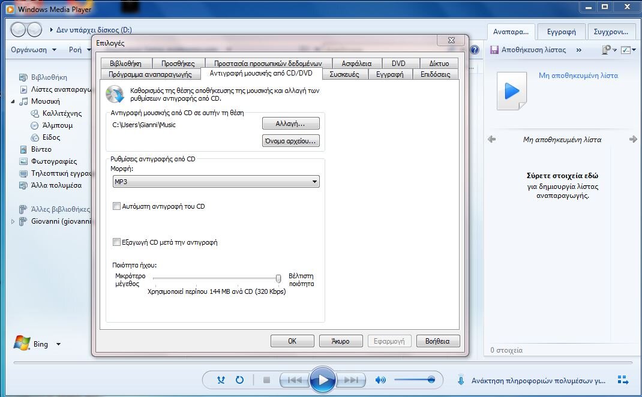Toggle shuffle mode icon
Image resolution: width=642 pixels, height=397 pixels.
pos(221,380)
